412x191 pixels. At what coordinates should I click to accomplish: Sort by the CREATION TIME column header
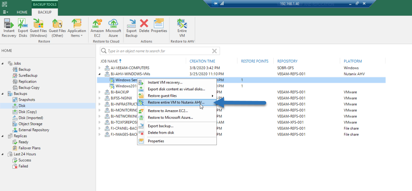pos(202,61)
